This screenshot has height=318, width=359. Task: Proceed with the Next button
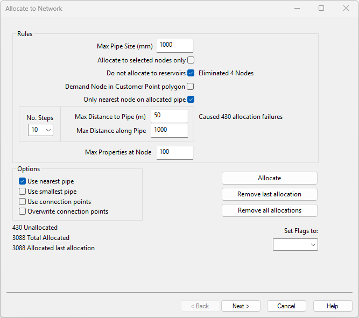pyautogui.click(x=241, y=306)
